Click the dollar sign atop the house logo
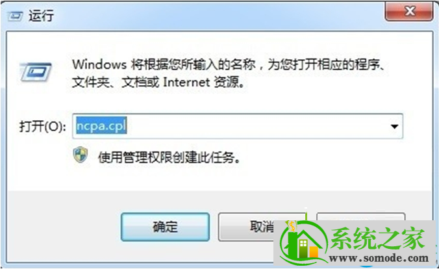The image size is (439, 269). [x=292, y=225]
